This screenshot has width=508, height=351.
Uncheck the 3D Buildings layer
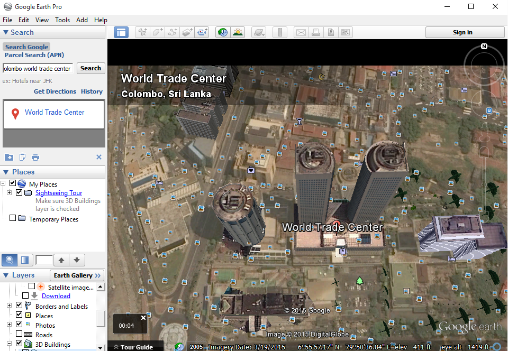[20, 344]
